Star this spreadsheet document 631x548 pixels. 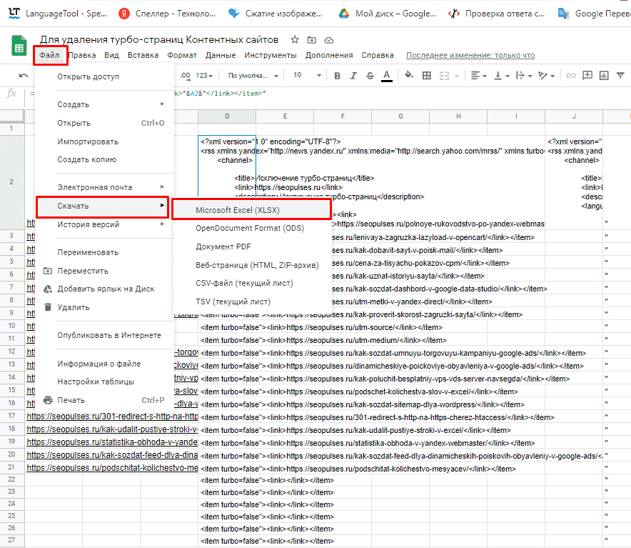click(295, 39)
